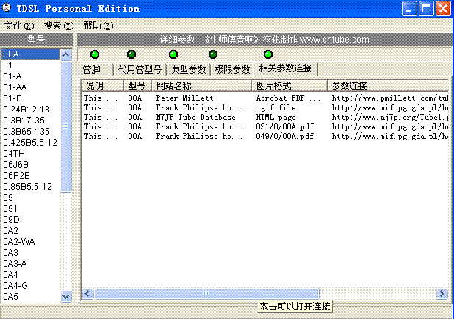Open the 帮助 menu
This screenshot has width=454, height=319.
pos(98,26)
